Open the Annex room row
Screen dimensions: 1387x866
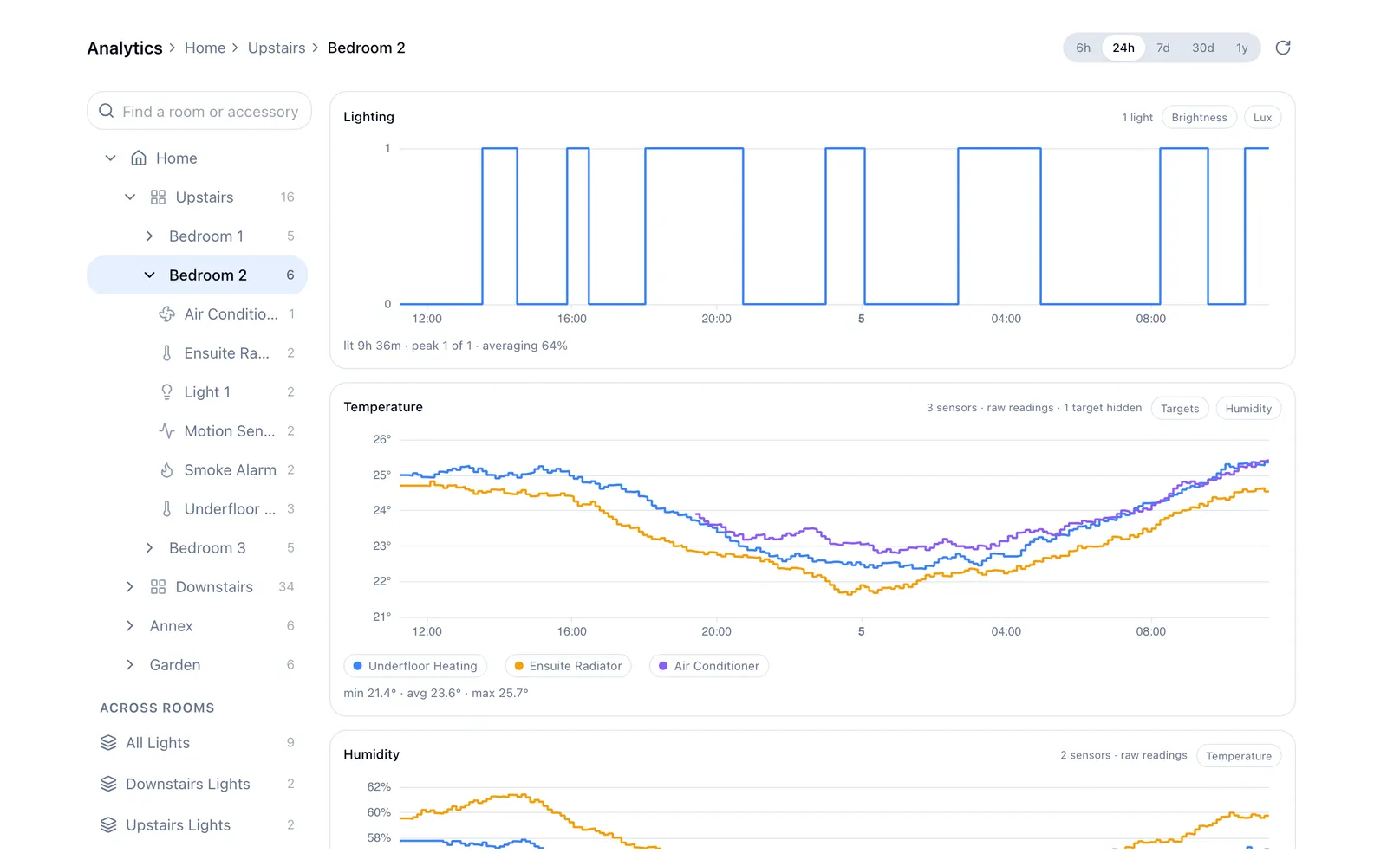(198, 626)
